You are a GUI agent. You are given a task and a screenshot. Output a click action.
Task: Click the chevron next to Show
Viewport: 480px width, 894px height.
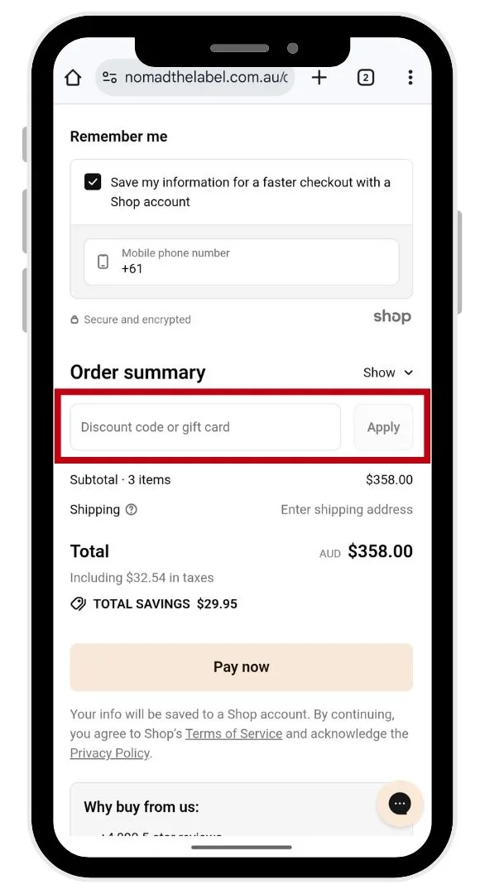pyautogui.click(x=408, y=372)
